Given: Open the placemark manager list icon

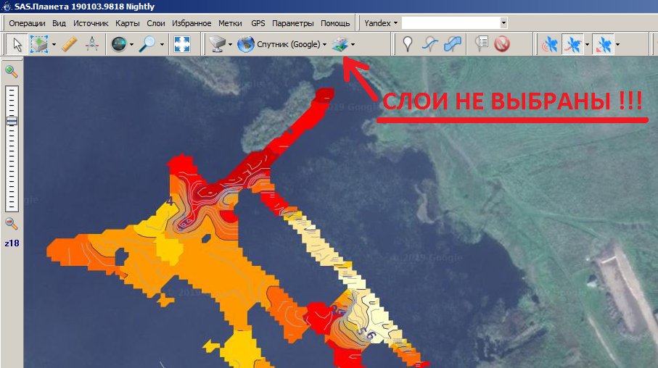Looking at the screenshot, I should click(481, 45).
